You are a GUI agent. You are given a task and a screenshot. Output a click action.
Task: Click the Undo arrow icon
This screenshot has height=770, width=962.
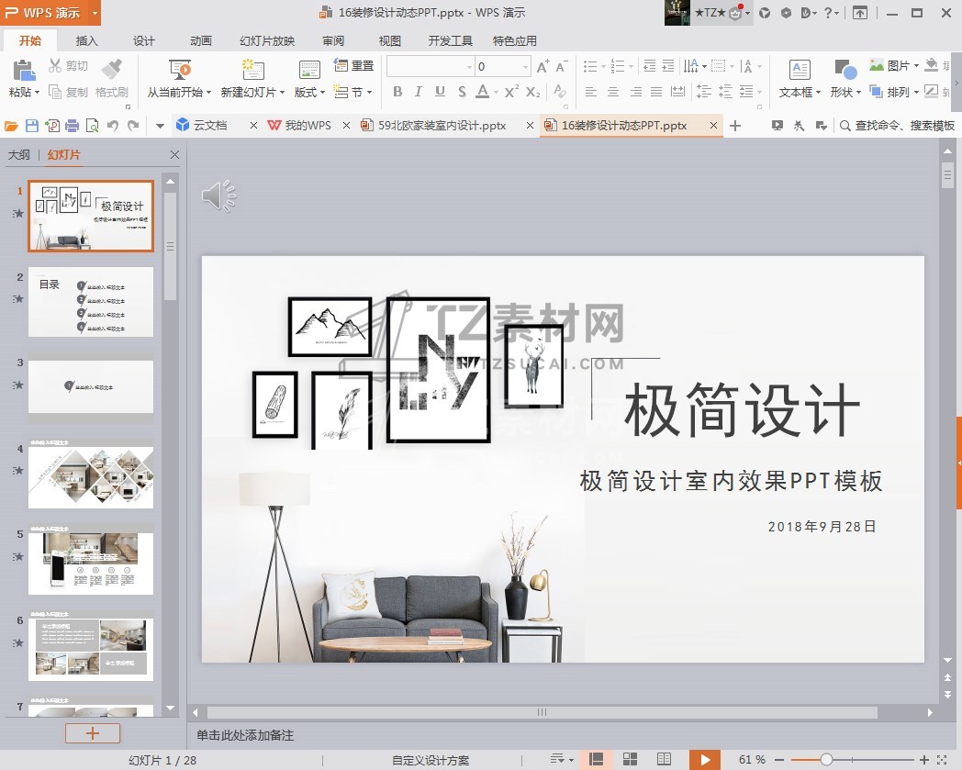113,126
